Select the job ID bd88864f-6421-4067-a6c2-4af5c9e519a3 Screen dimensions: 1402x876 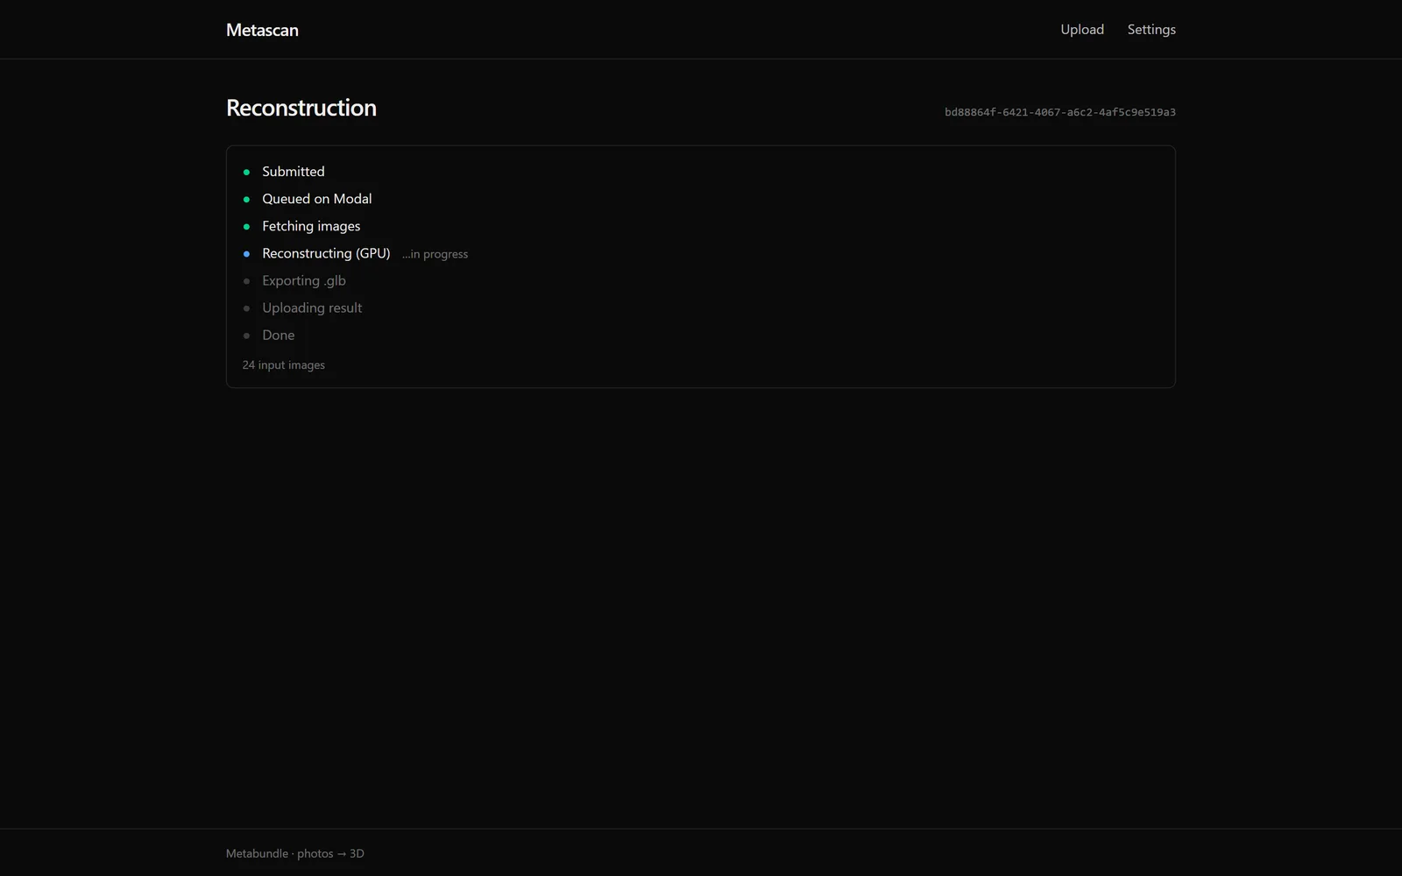pos(1060,112)
